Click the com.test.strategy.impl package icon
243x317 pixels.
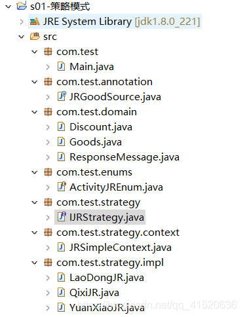[x=48, y=263]
